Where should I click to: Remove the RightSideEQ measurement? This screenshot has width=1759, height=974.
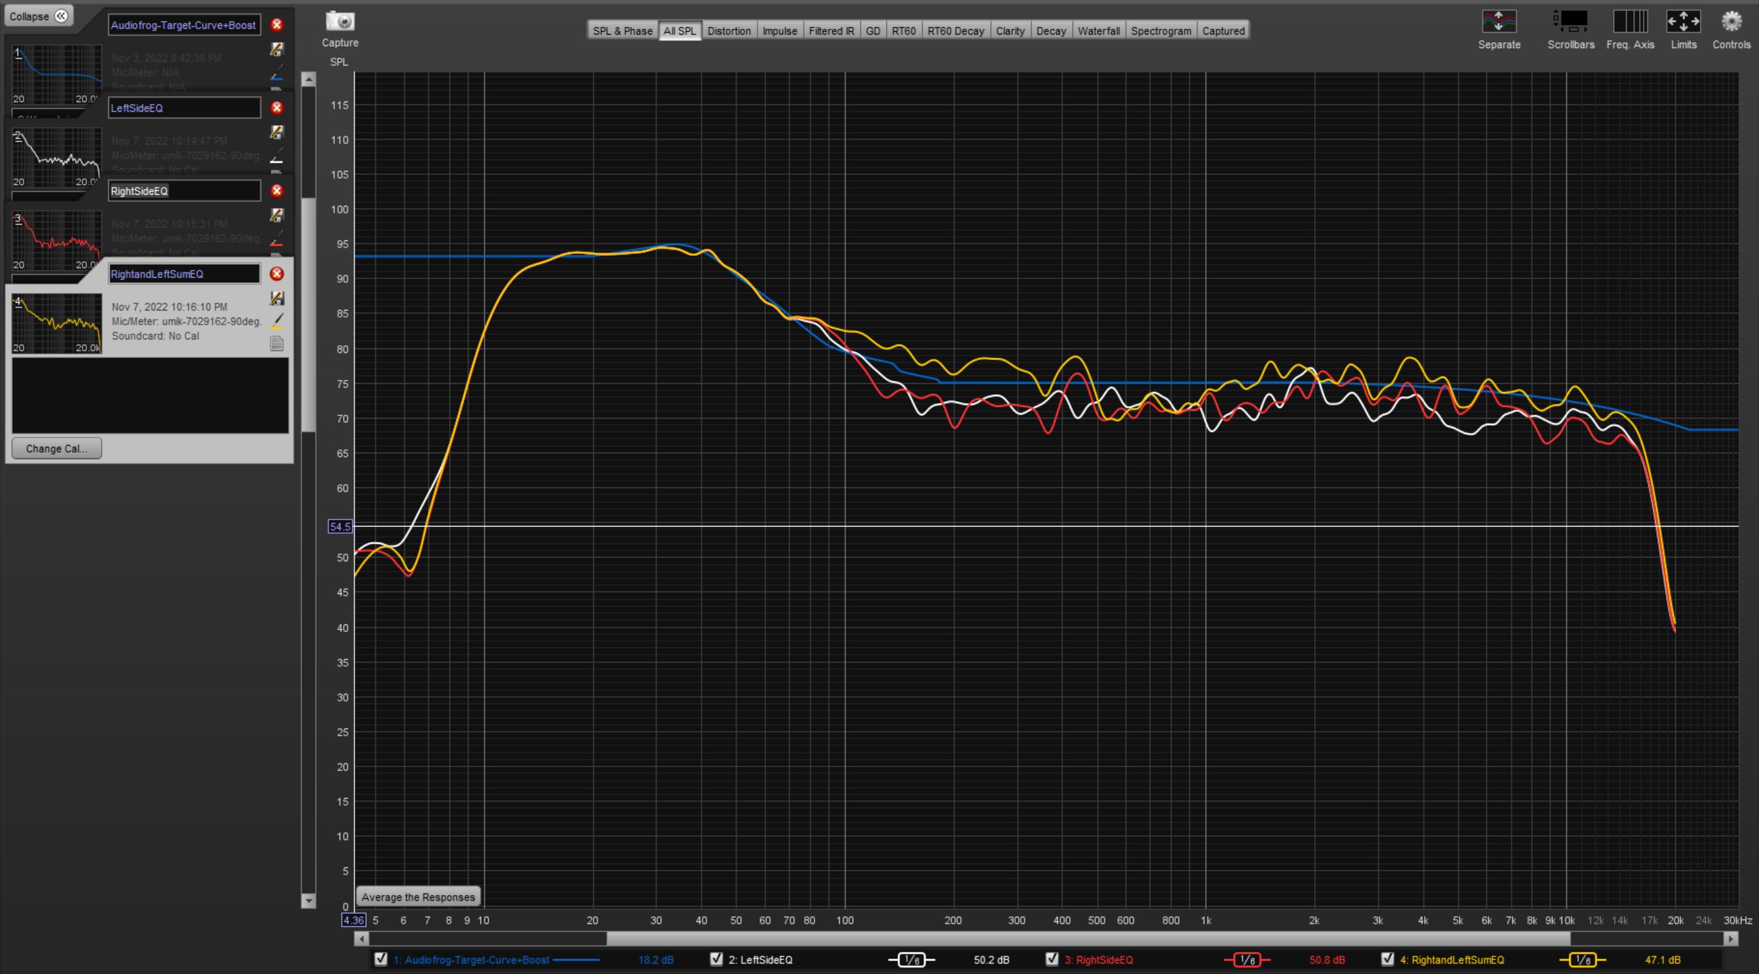coord(276,190)
